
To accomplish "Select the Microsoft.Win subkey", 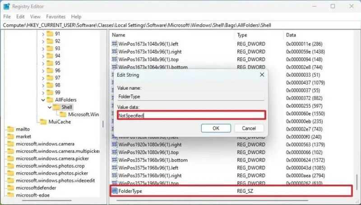I will 83,114.
